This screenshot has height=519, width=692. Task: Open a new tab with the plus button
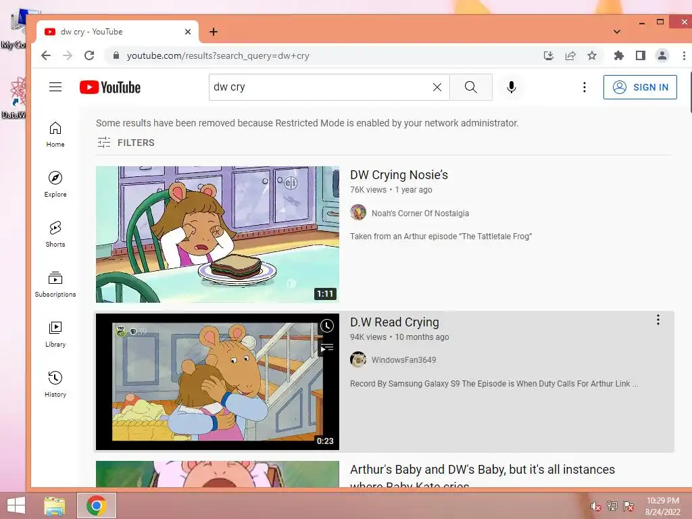coord(213,32)
